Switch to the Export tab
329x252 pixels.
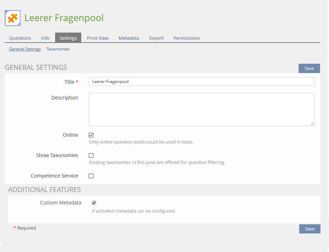click(x=156, y=38)
